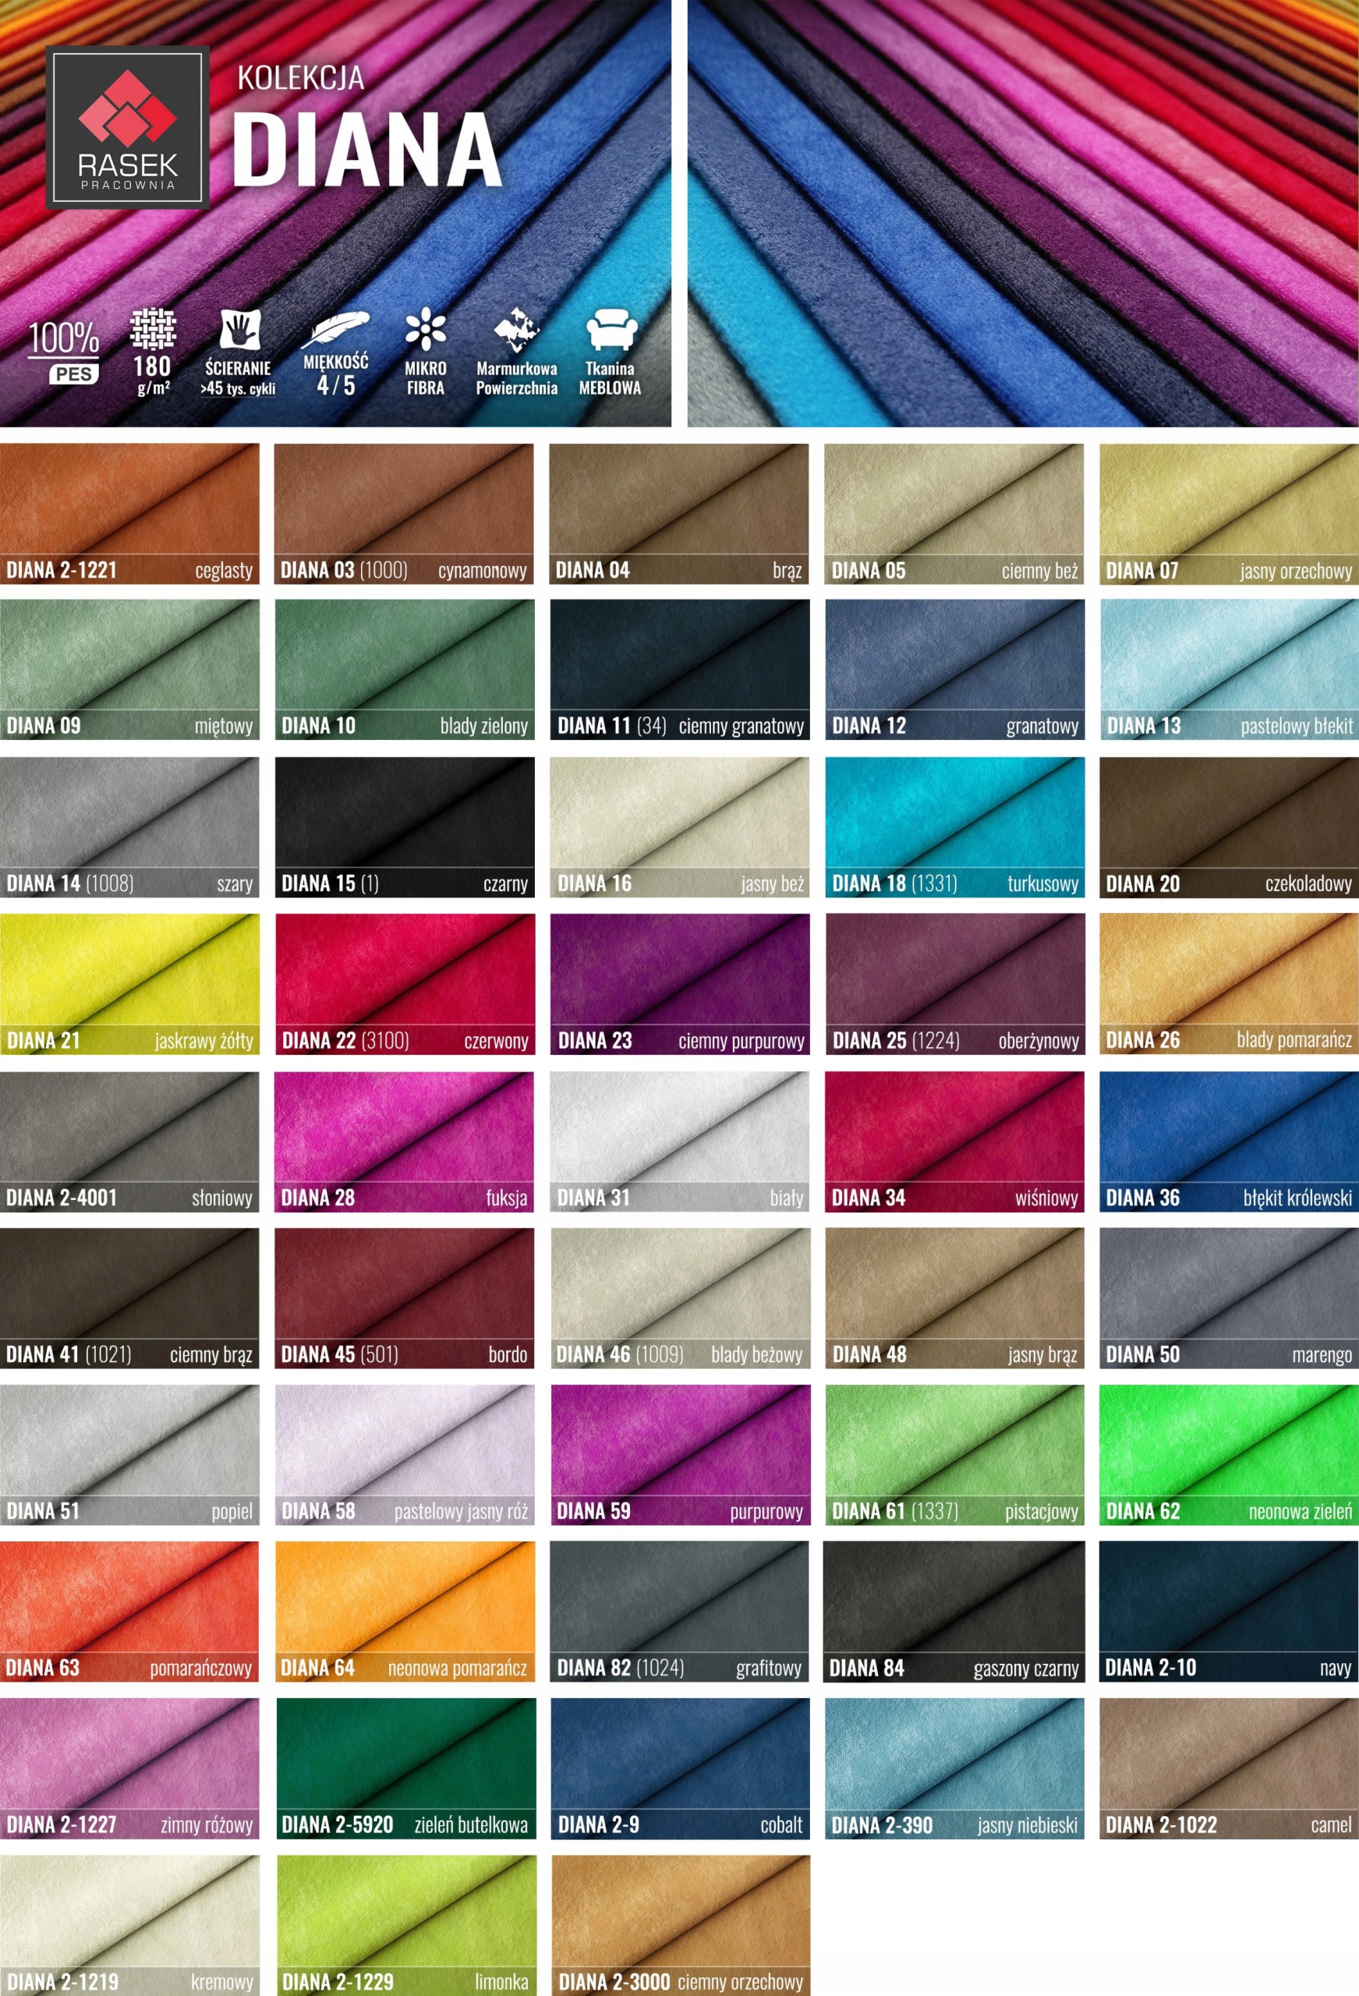Choose the DIANA 45 bordo swatch

pyautogui.click(x=405, y=1297)
